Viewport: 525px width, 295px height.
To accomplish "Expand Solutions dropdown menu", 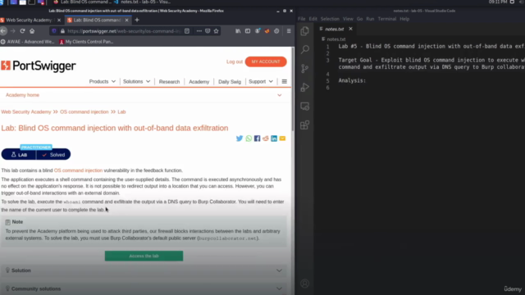I will (137, 82).
